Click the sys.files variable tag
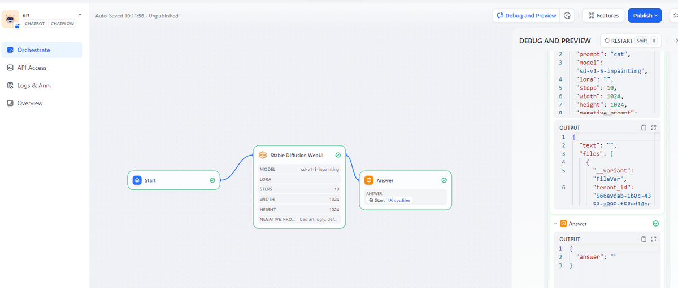Screen dimensions: 678x288 [401, 200]
